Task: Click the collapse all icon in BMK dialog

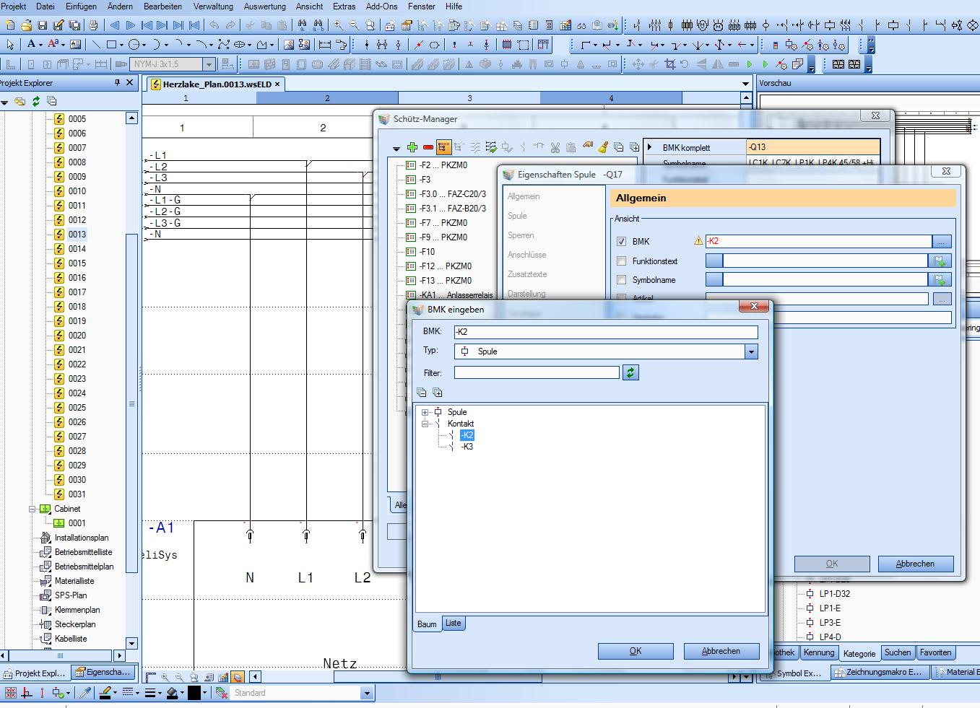Action: [x=422, y=393]
